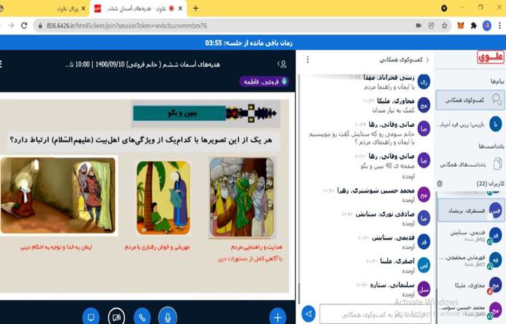Click avatar of اصغری، ملینا chat message
This screenshot has width=506, height=324.
(x=424, y=265)
